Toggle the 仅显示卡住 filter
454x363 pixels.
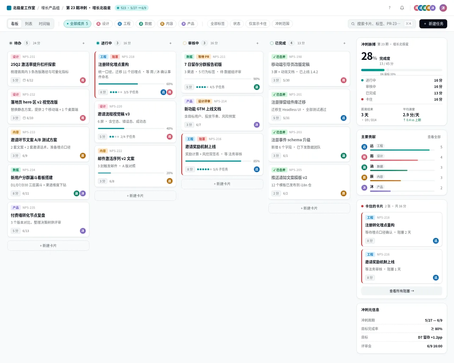point(258,24)
